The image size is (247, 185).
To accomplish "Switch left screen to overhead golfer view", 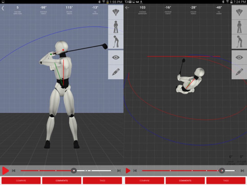I will (x=116, y=12).
